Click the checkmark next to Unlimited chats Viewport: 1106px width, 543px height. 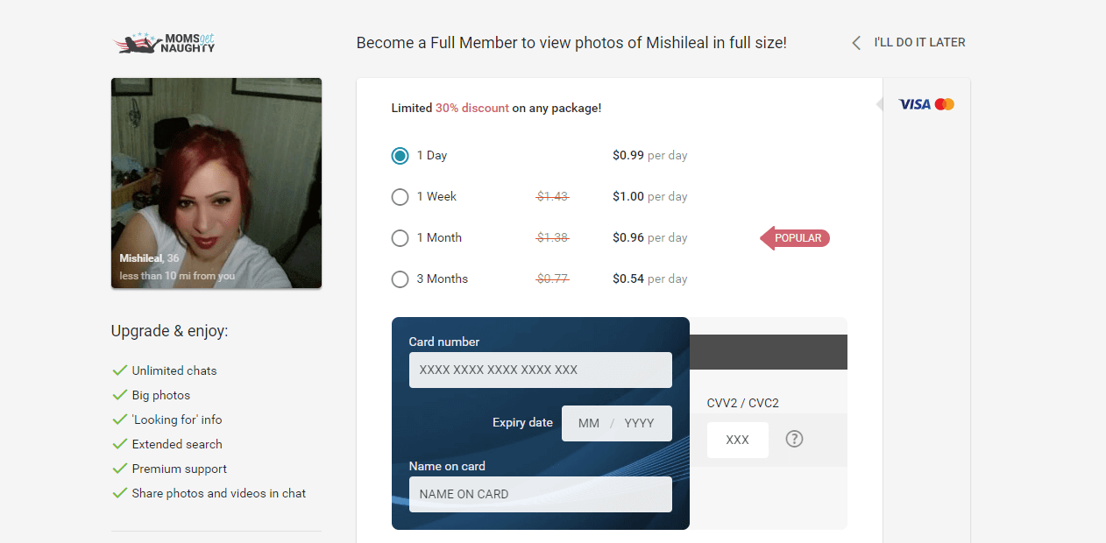tap(120, 370)
